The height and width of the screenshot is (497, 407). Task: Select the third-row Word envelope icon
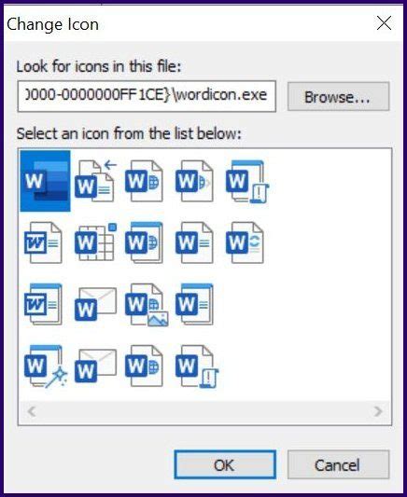pos(95,304)
